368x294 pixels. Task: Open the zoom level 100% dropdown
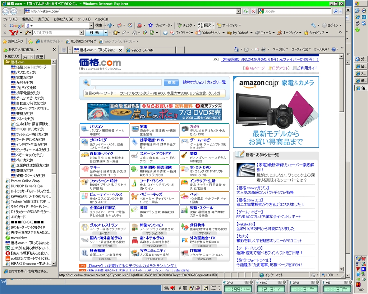[338, 275]
